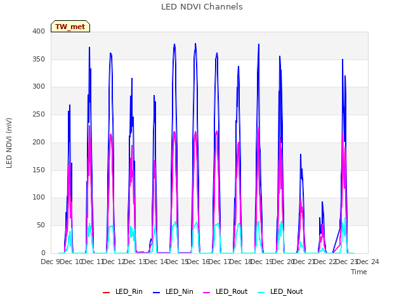Click the Dec 16 blue peak near 380
The width and height of the screenshot is (406, 304).
click(x=195, y=44)
